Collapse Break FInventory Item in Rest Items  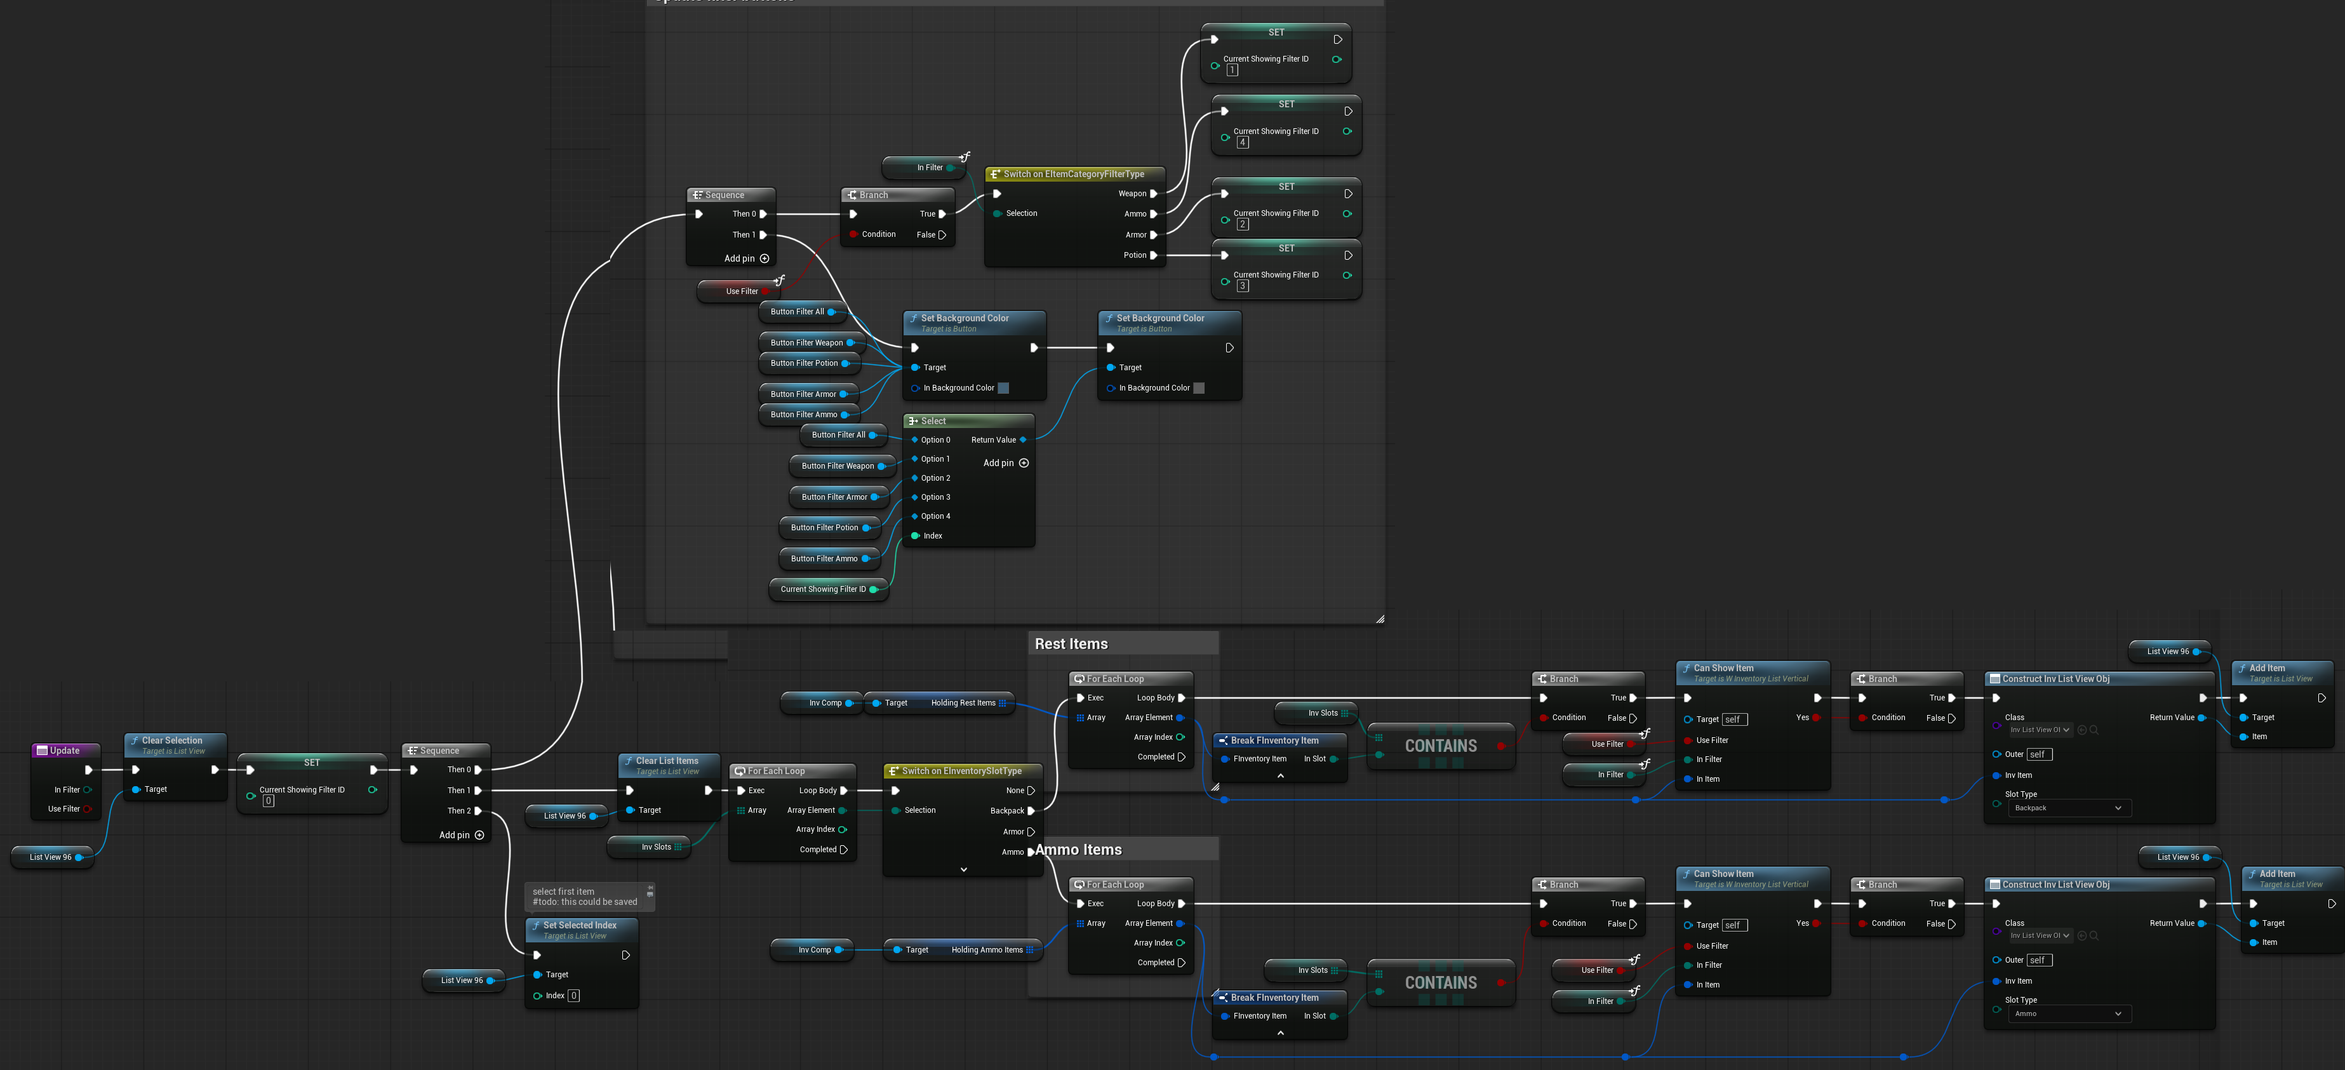[1280, 776]
